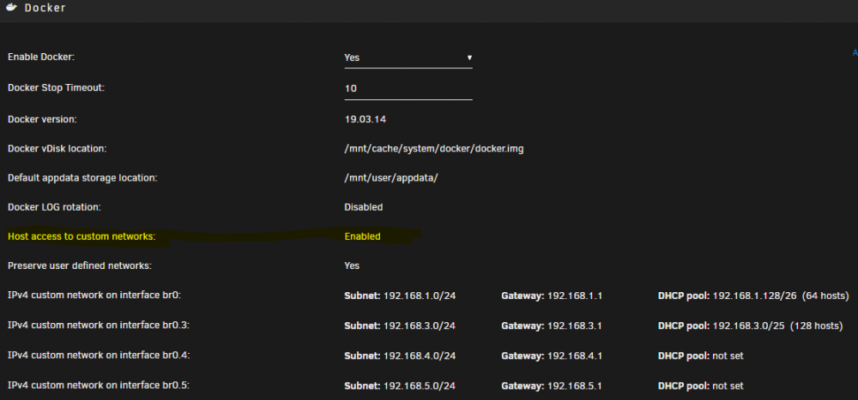Click the /mnt/user/appdata/ storage path
The width and height of the screenshot is (858, 400).
pyautogui.click(x=390, y=178)
